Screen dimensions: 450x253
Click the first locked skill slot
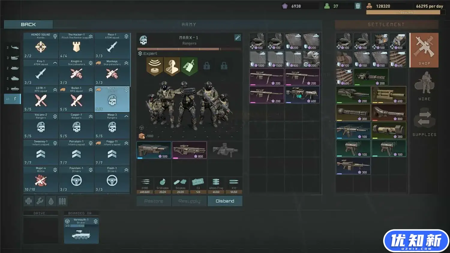coord(207,66)
